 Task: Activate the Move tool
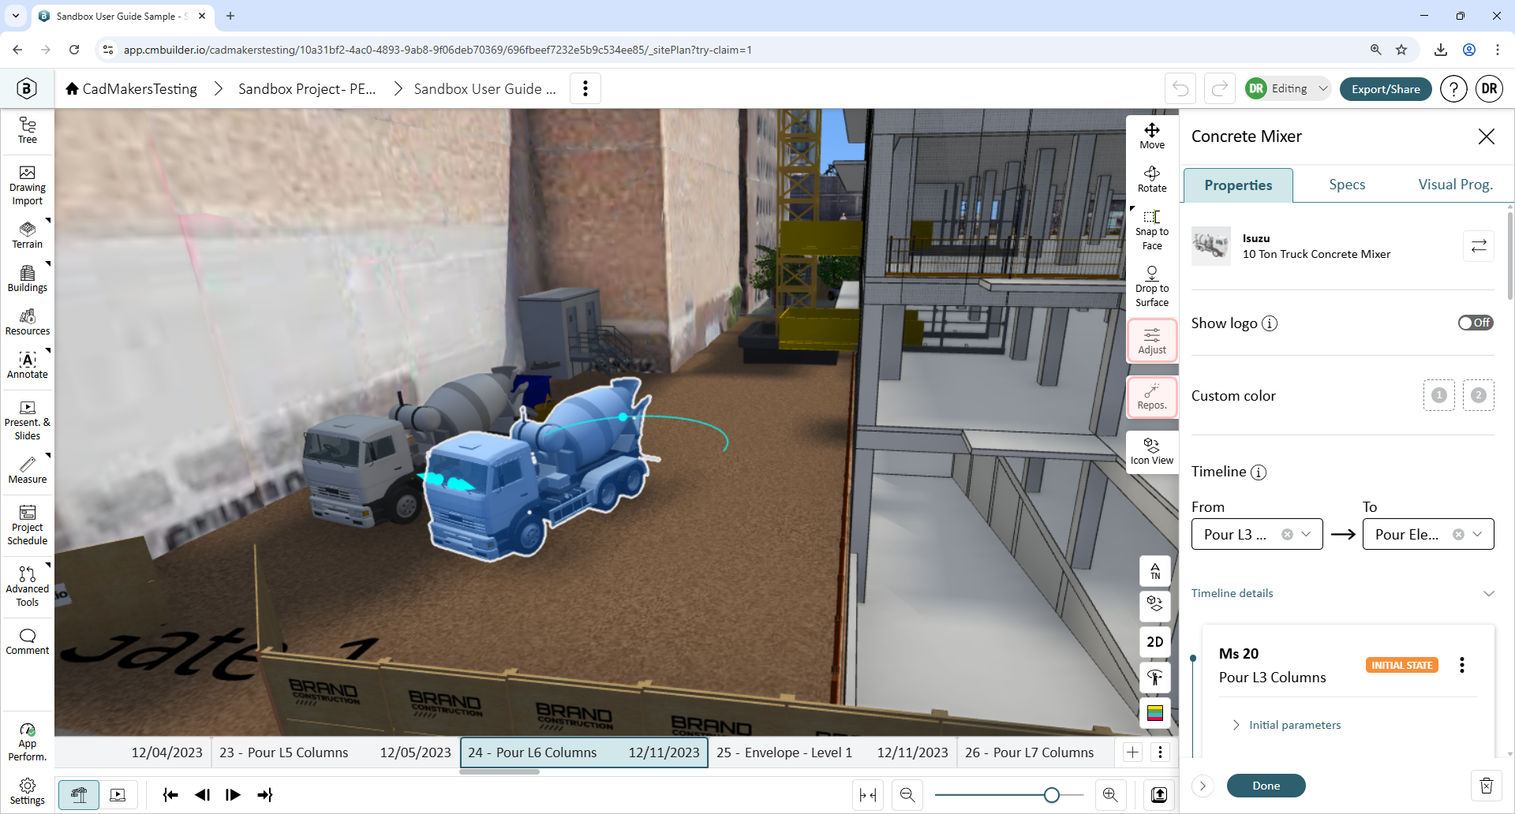pyautogui.click(x=1152, y=136)
